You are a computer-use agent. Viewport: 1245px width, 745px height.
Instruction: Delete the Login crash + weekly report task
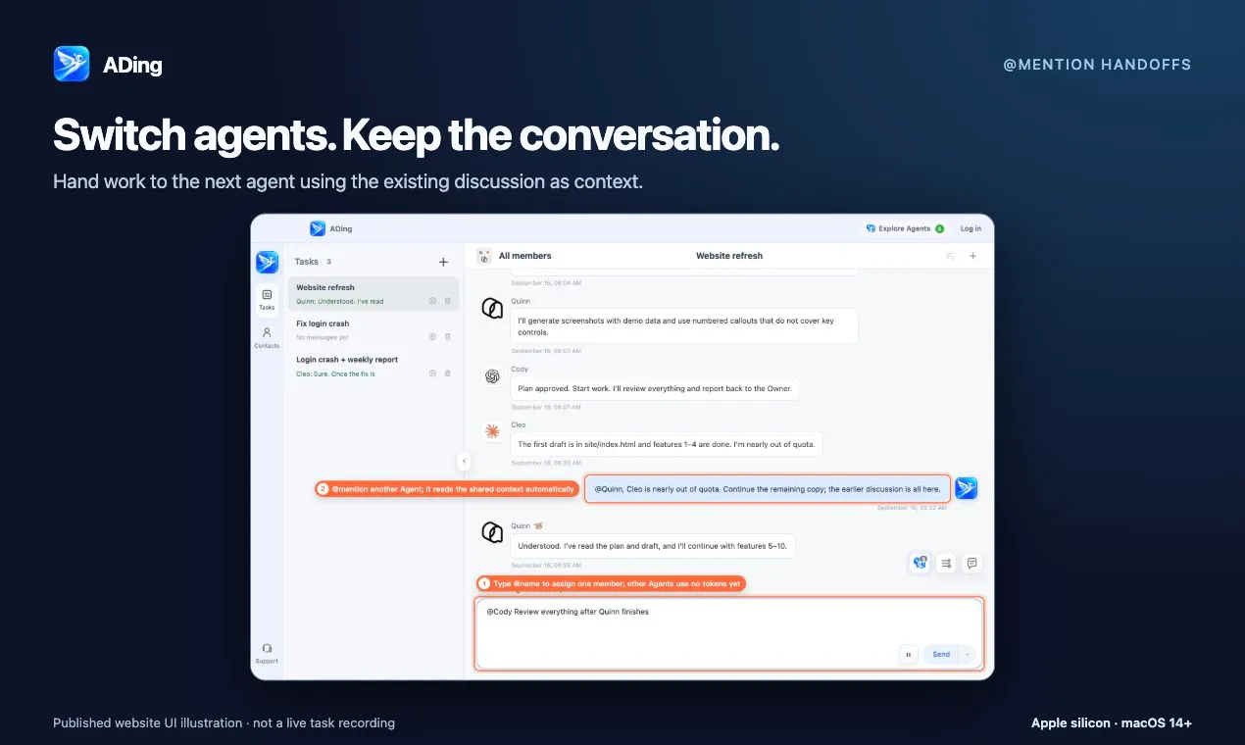[448, 373]
